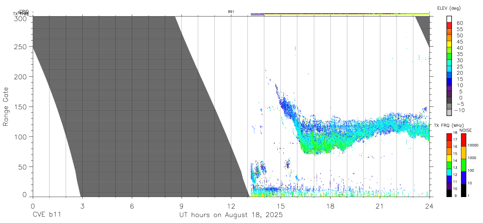Click the '250' tick label on Range Gate axis
The image size is (483, 223).
point(21,46)
